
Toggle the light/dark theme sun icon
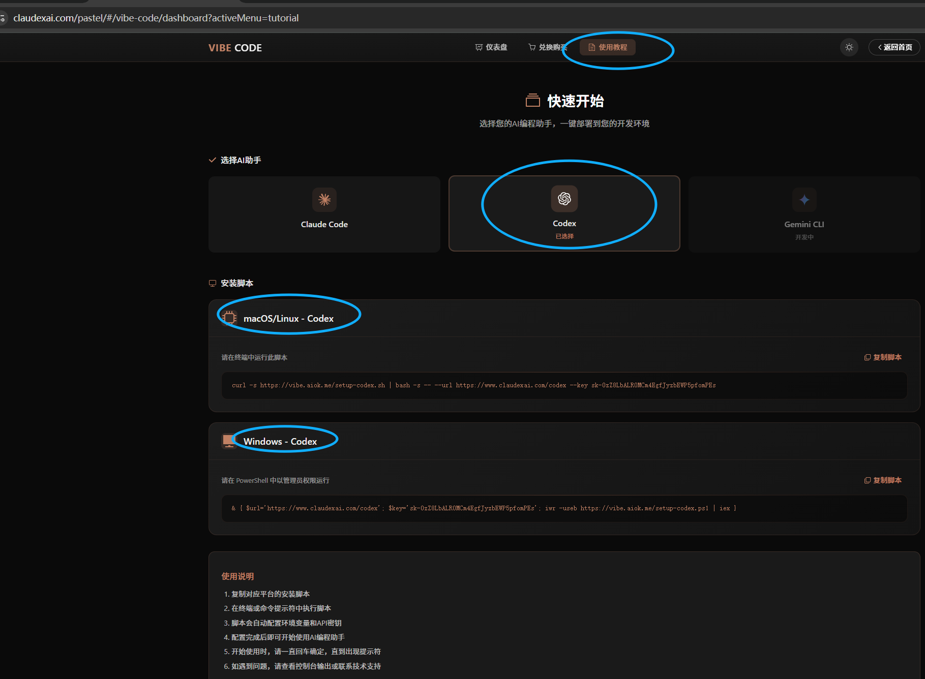pyautogui.click(x=849, y=47)
